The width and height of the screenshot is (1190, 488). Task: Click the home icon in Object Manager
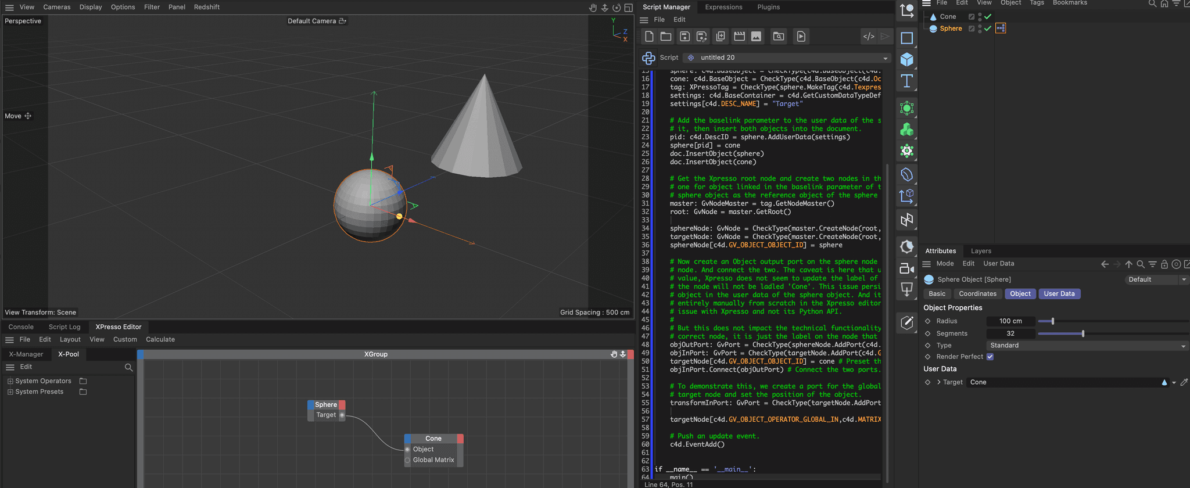tap(1164, 3)
